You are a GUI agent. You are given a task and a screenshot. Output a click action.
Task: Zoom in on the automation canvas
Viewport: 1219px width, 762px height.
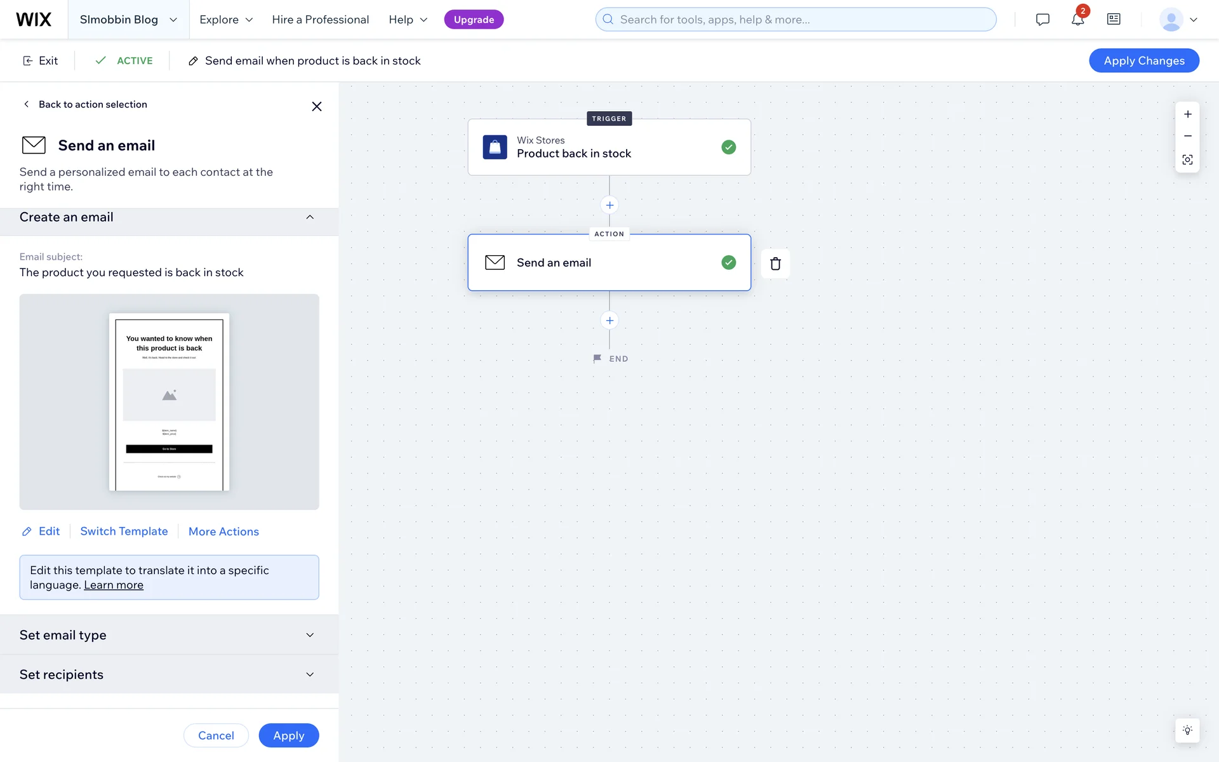tap(1187, 114)
